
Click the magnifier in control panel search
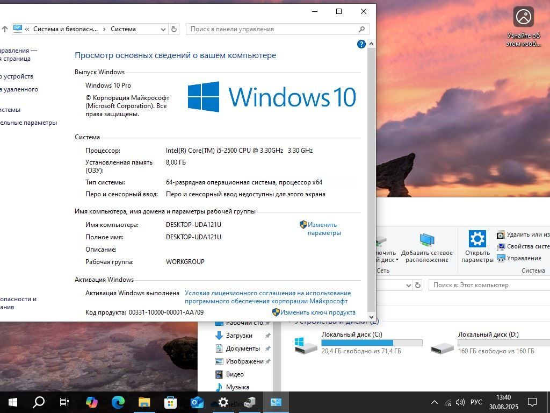(x=361, y=29)
